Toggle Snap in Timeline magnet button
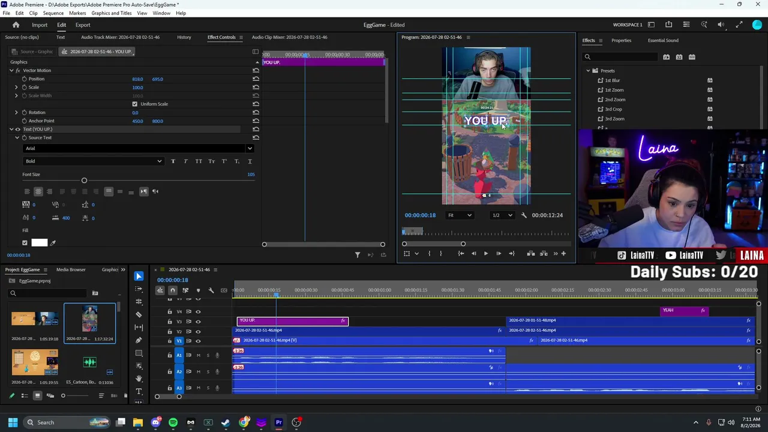The height and width of the screenshot is (432, 768). point(172,290)
